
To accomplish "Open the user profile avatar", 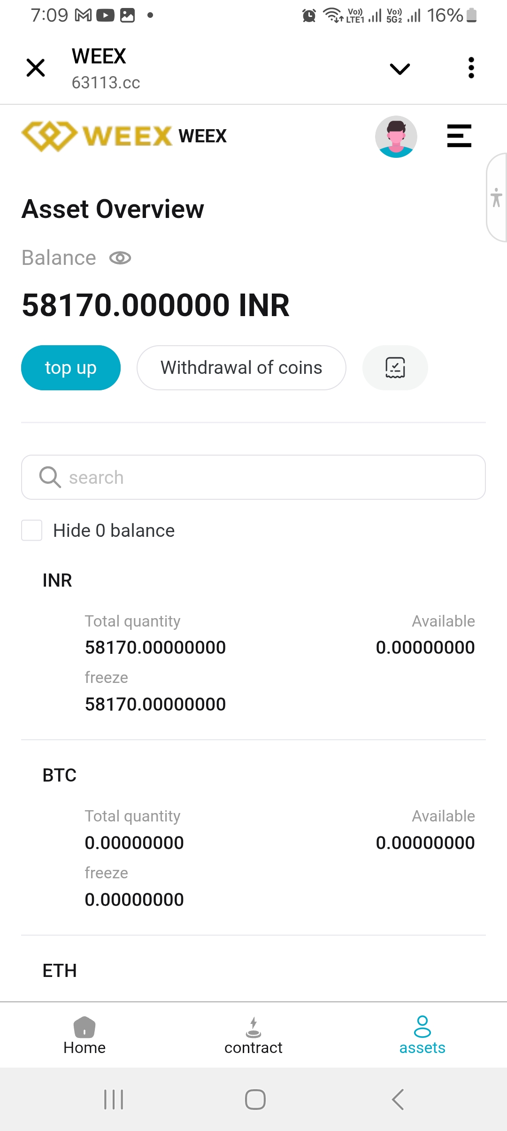I will (x=396, y=137).
